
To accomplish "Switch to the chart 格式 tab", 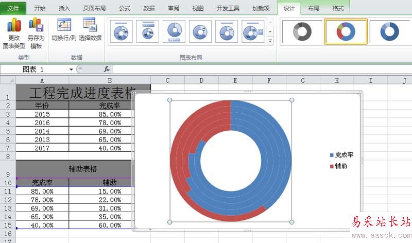I will (x=338, y=8).
